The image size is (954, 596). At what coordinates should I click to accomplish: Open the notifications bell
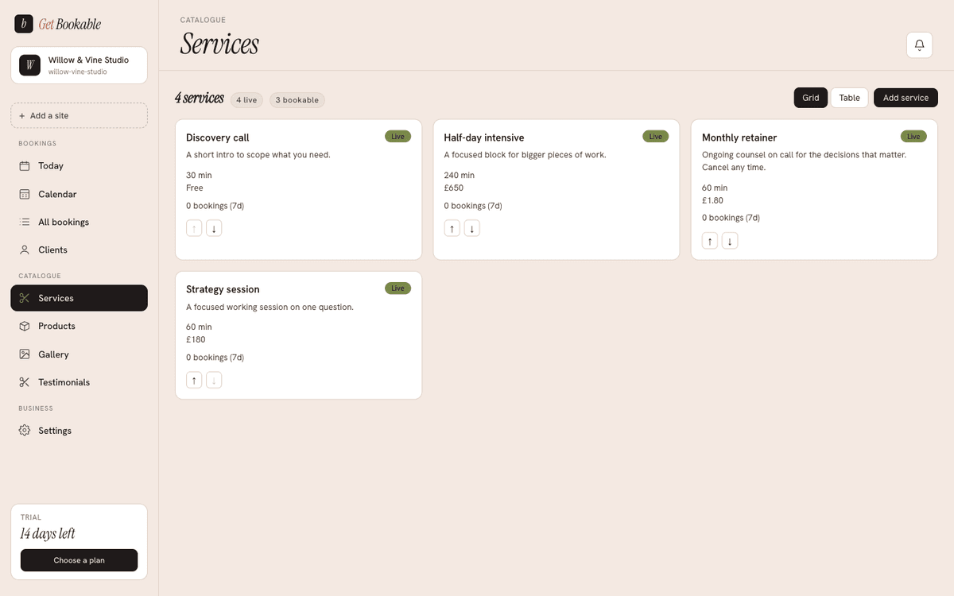pyautogui.click(x=919, y=45)
